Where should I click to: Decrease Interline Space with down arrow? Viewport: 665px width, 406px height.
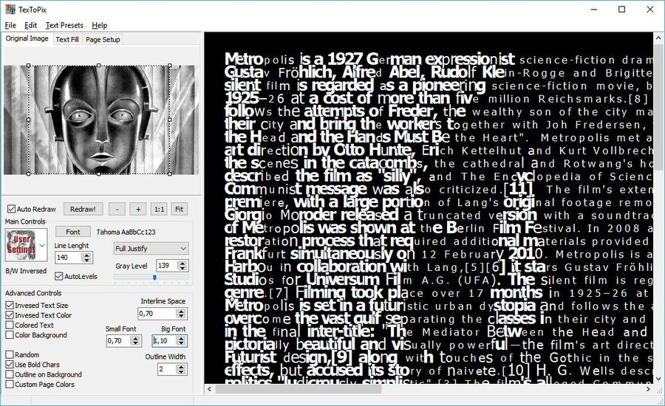(x=181, y=316)
